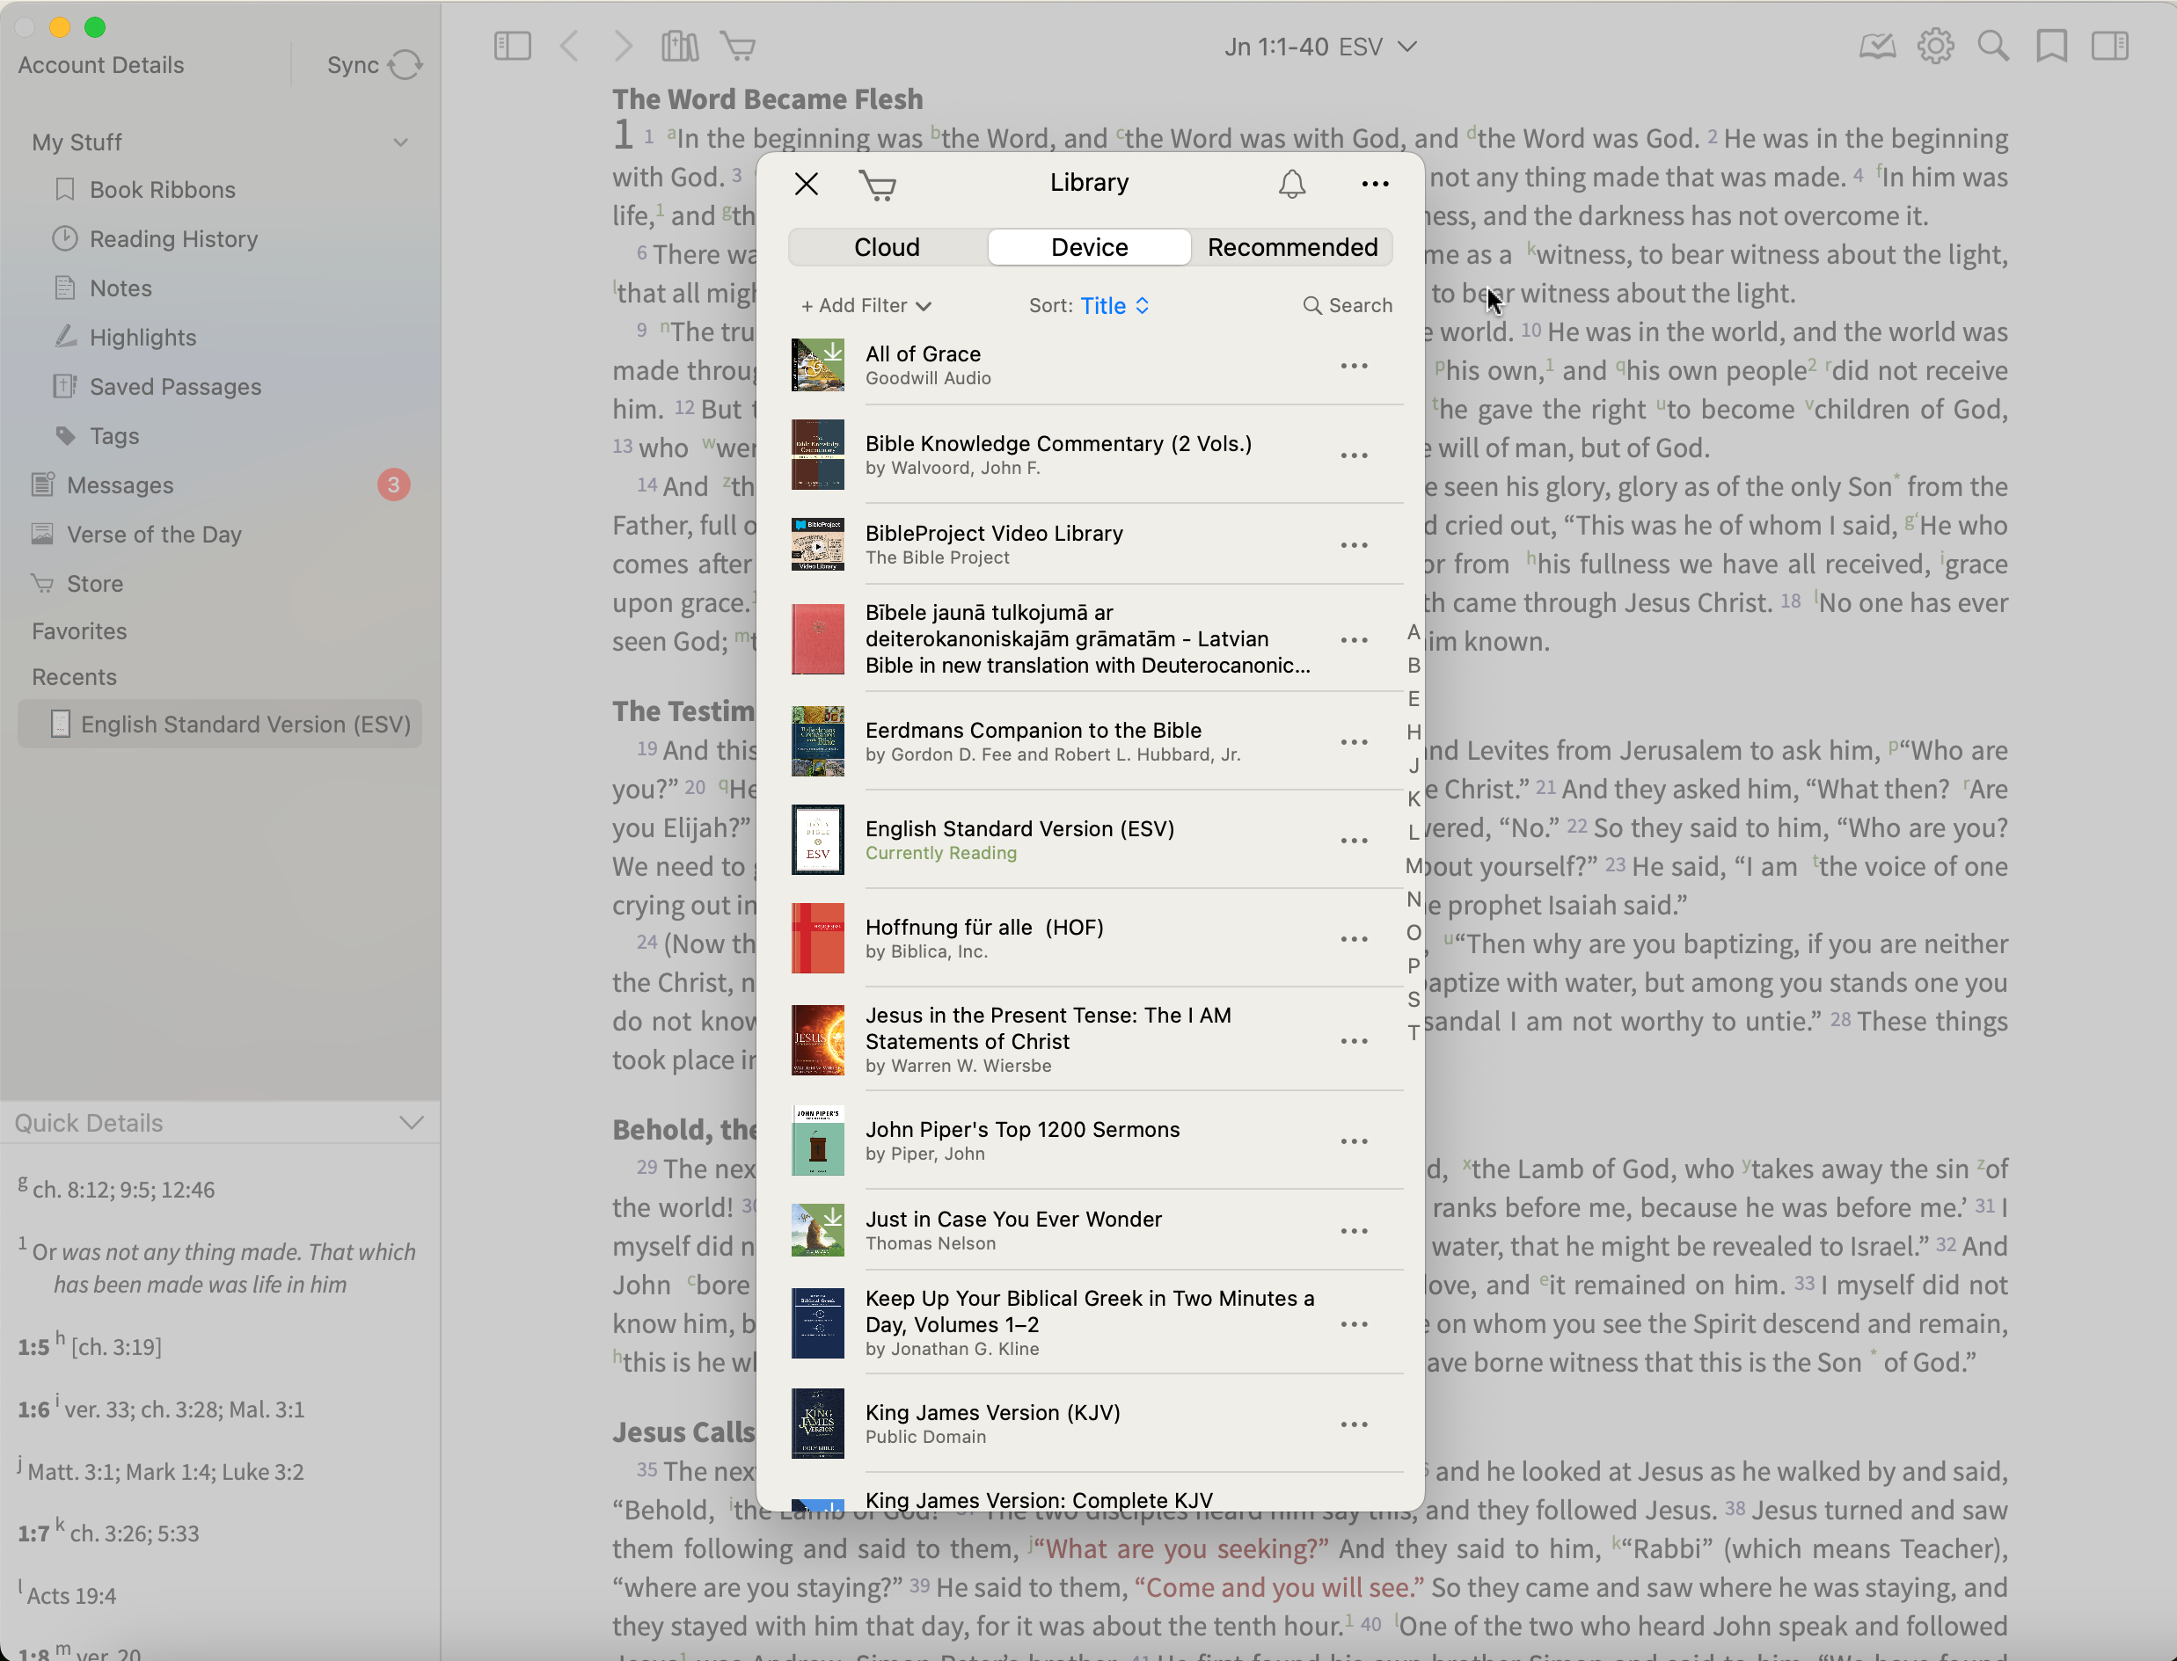Image resolution: width=2177 pixels, height=1661 pixels.
Task: Open Highlights in sidebar
Action: (x=142, y=339)
